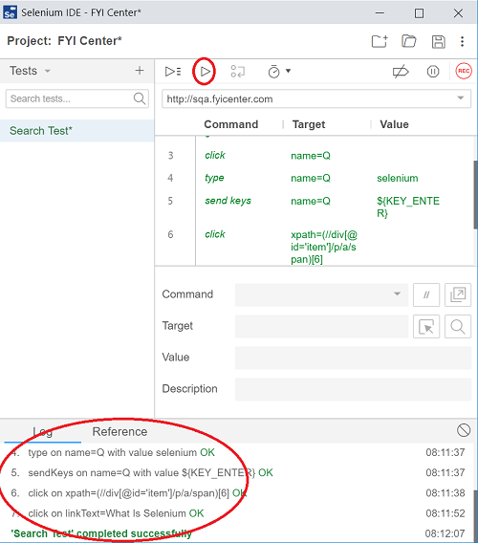Click log entry 'type on name=Q'
478x543 pixels.
pos(121,452)
